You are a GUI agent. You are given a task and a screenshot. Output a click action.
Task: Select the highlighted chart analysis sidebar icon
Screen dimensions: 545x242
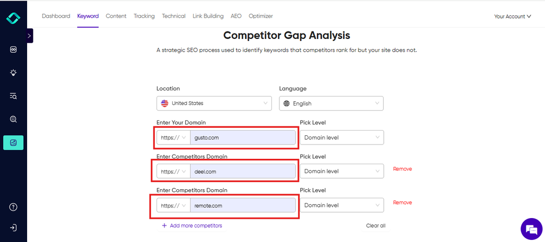point(13,142)
